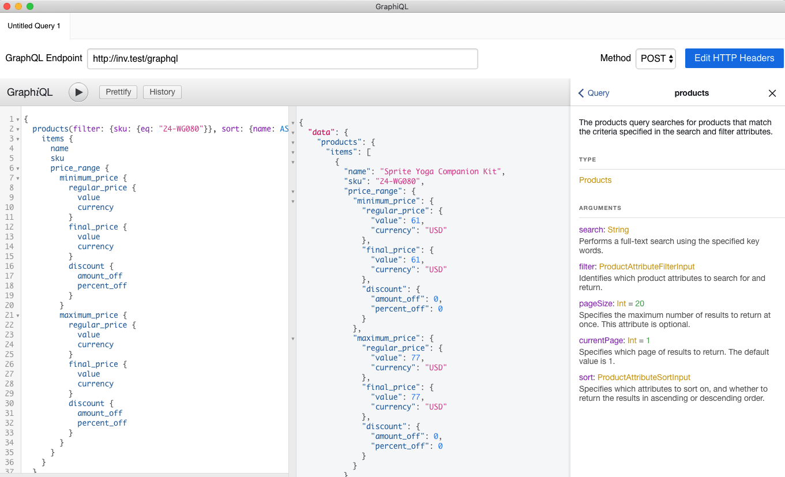Close the products documentation panel

(772, 93)
